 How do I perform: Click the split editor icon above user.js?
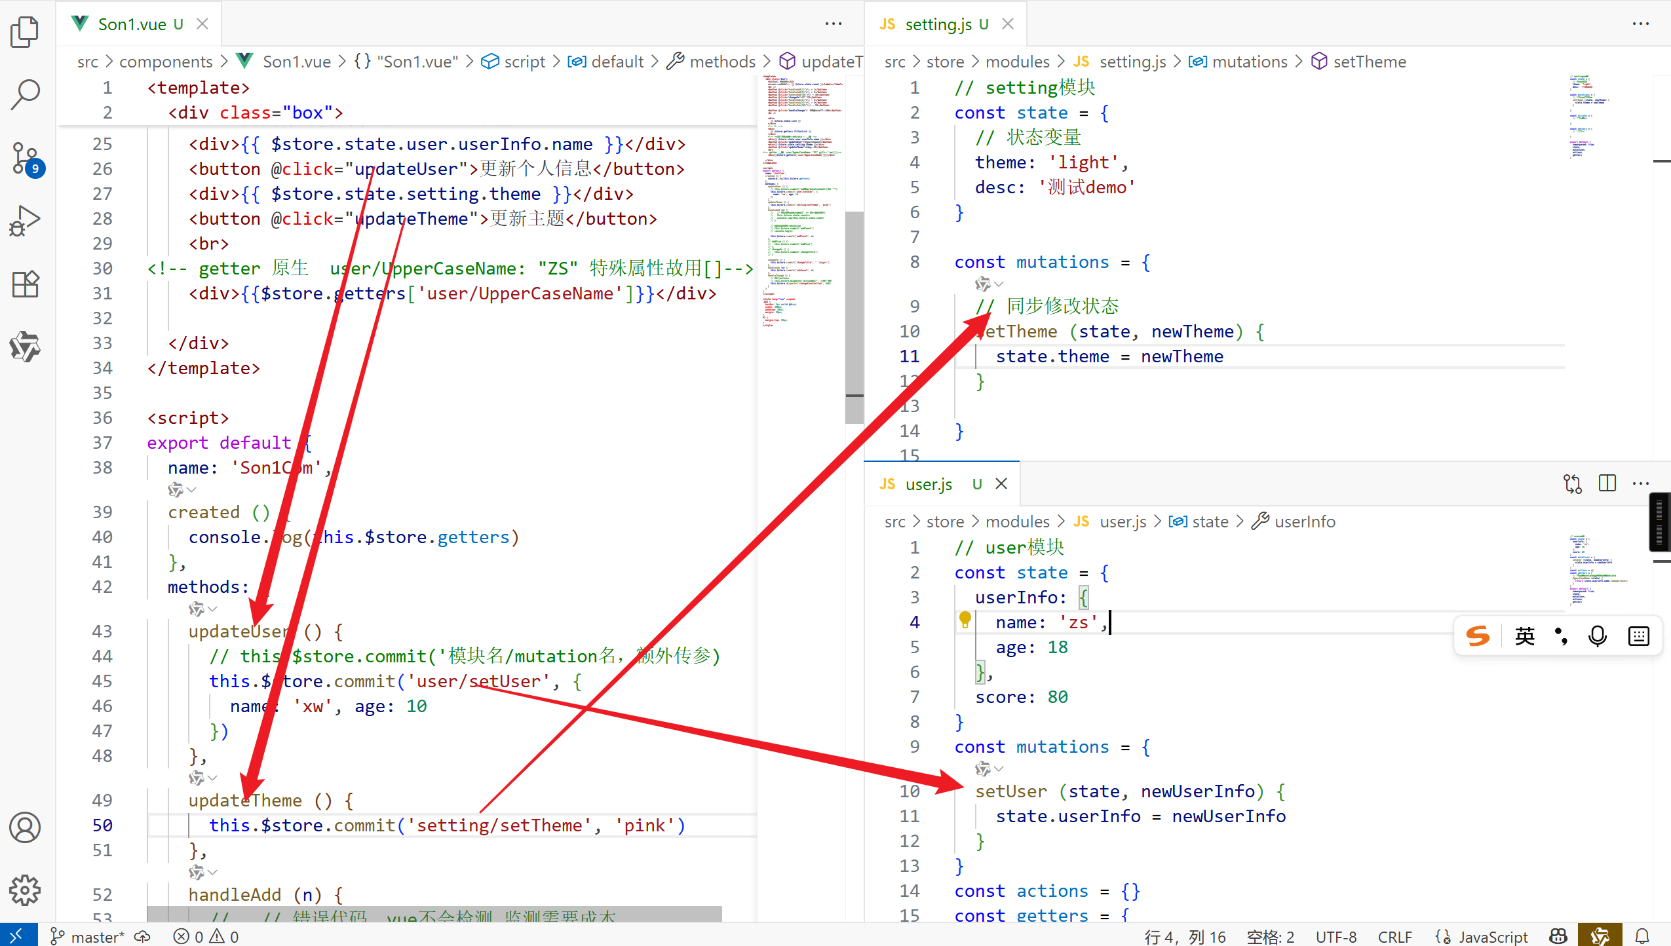click(x=1607, y=483)
